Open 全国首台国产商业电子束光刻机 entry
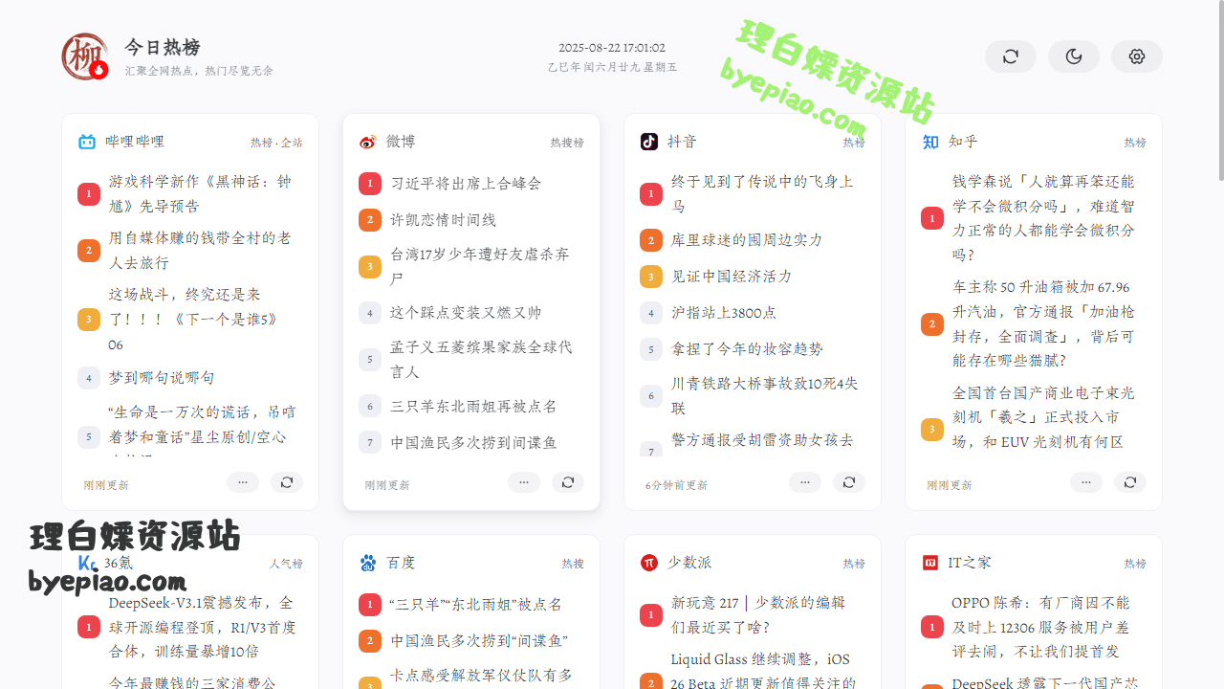Image resolution: width=1224 pixels, height=689 pixels. (x=1045, y=417)
